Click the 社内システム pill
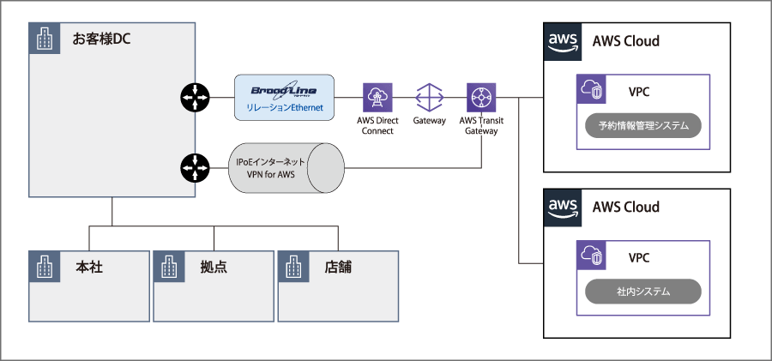772x361 pixels. 643,292
